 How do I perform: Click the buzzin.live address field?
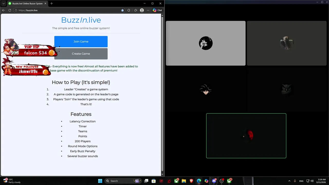pos(67,10)
